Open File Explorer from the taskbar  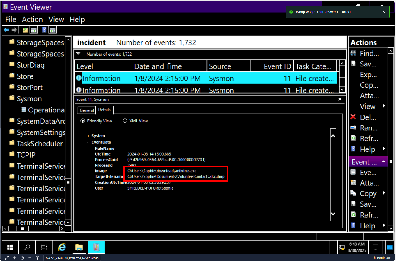[79, 248]
